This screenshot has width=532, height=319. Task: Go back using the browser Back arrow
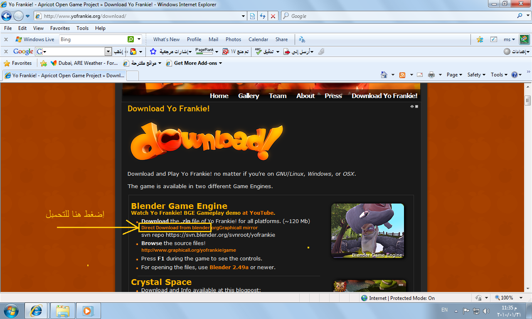[x=7, y=16]
